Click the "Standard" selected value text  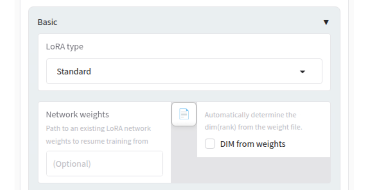[x=74, y=71]
